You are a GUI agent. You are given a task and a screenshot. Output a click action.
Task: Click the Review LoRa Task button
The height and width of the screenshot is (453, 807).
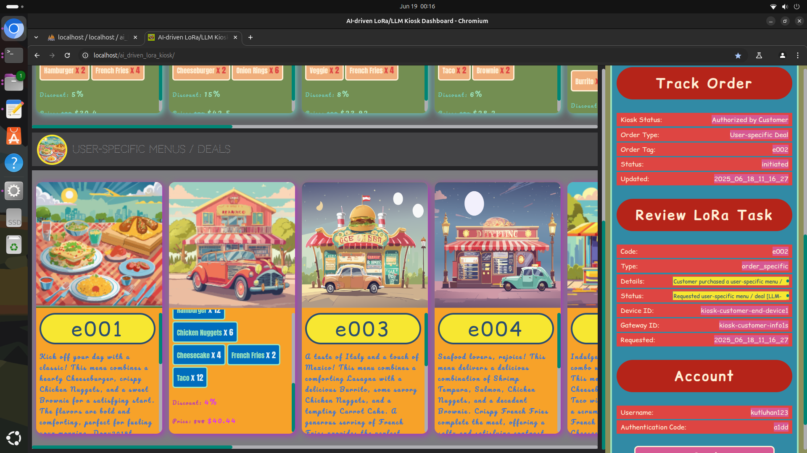click(704, 215)
